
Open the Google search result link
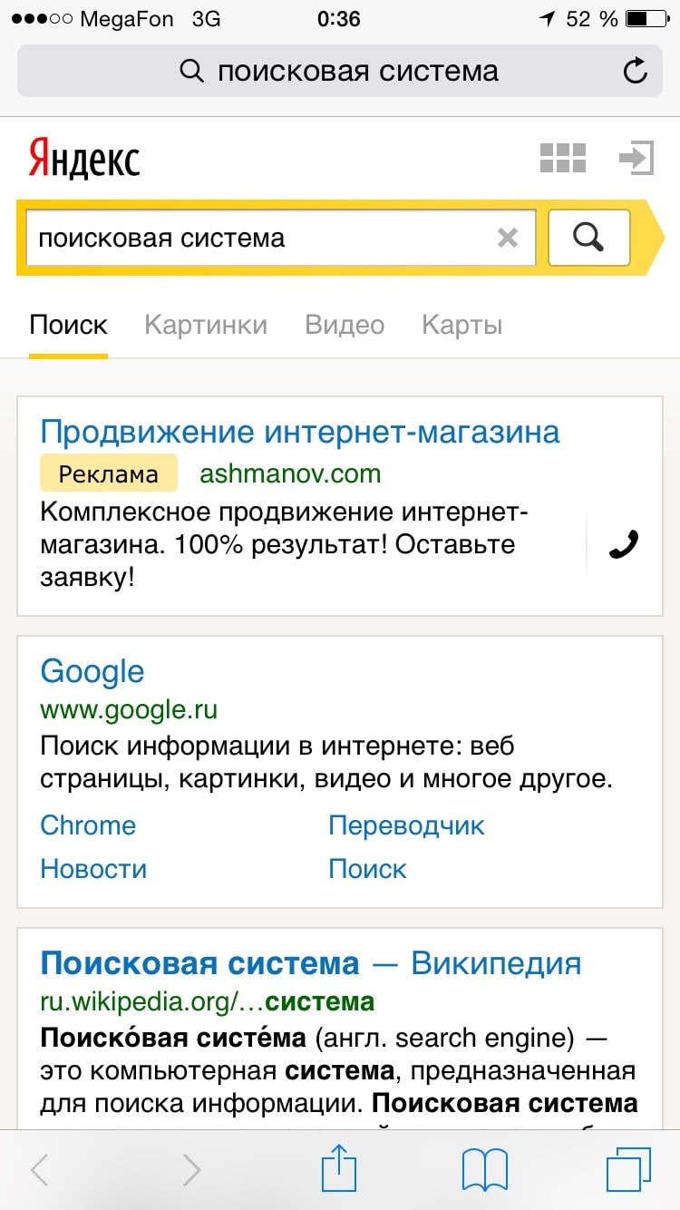(92, 671)
